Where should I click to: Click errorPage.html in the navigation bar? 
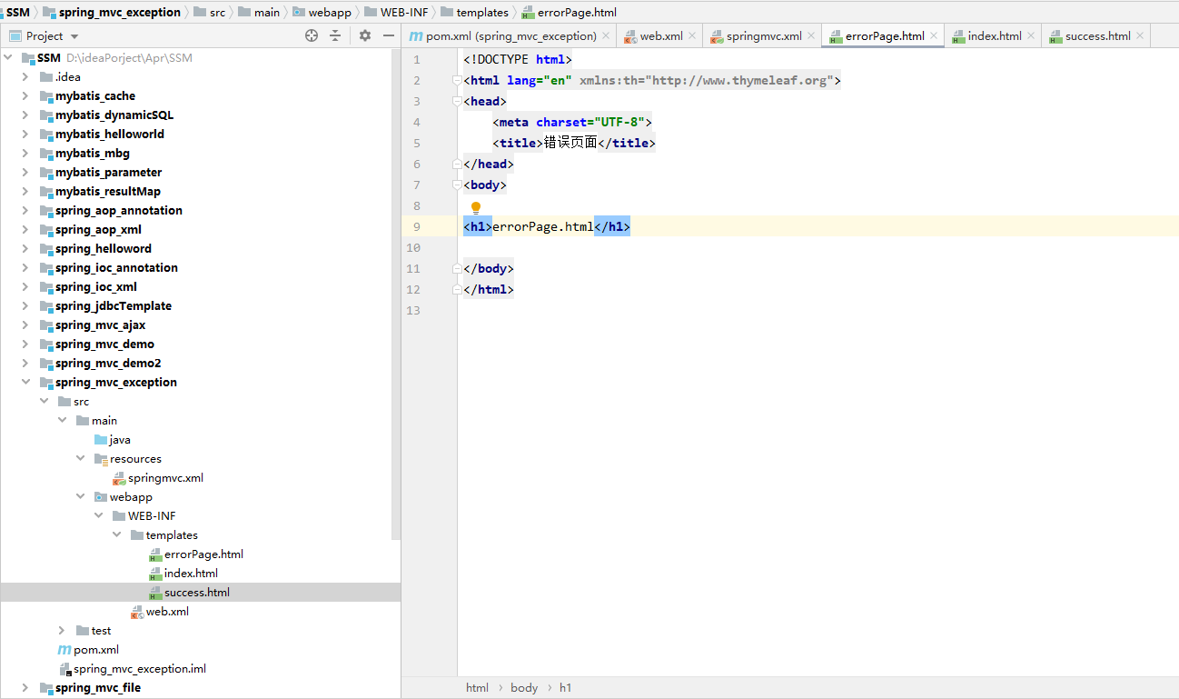[x=579, y=12]
